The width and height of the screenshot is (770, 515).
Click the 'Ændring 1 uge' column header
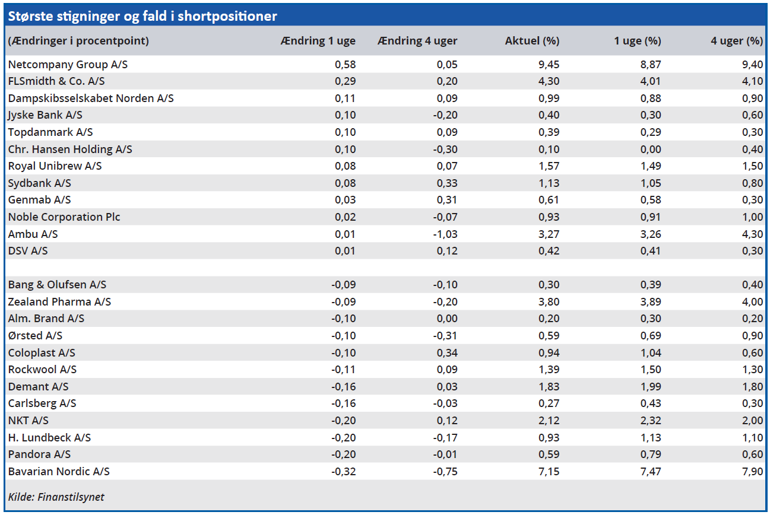[x=318, y=41]
